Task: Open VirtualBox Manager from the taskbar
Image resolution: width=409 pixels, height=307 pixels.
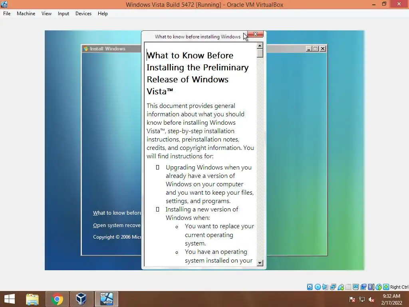Action: point(81,299)
